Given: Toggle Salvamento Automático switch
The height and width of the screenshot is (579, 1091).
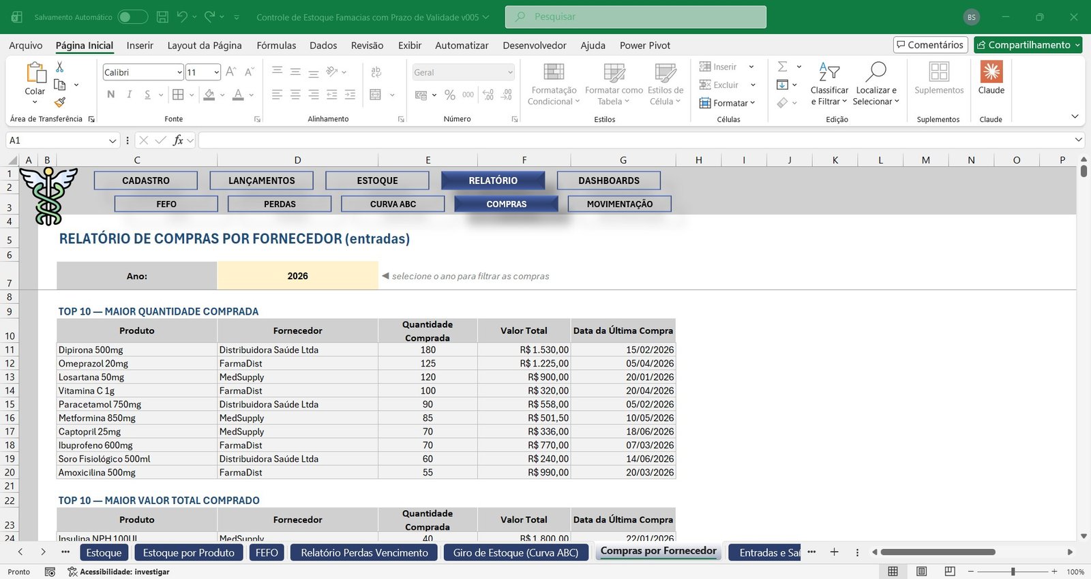Looking at the screenshot, I should coord(132,17).
